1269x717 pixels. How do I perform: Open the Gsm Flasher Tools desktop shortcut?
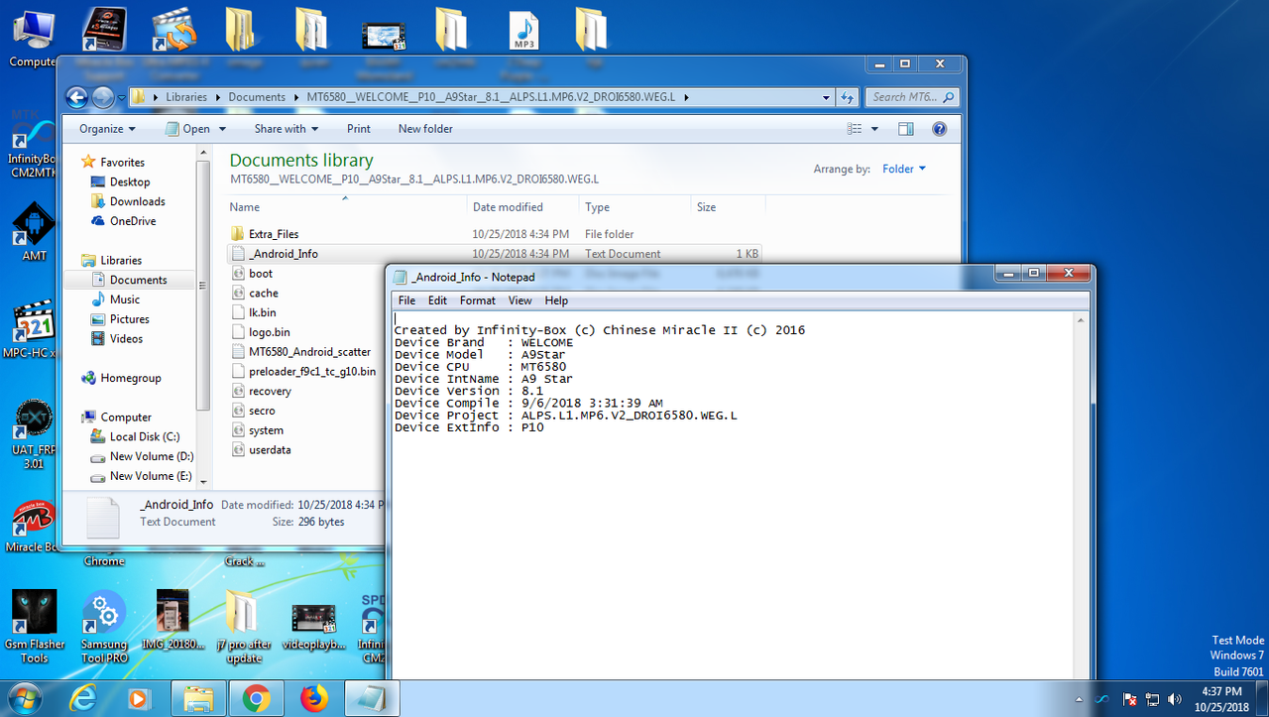click(34, 628)
